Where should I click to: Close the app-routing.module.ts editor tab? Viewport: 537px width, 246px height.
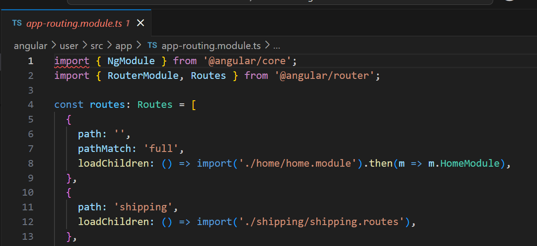click(x=140, y=23)
